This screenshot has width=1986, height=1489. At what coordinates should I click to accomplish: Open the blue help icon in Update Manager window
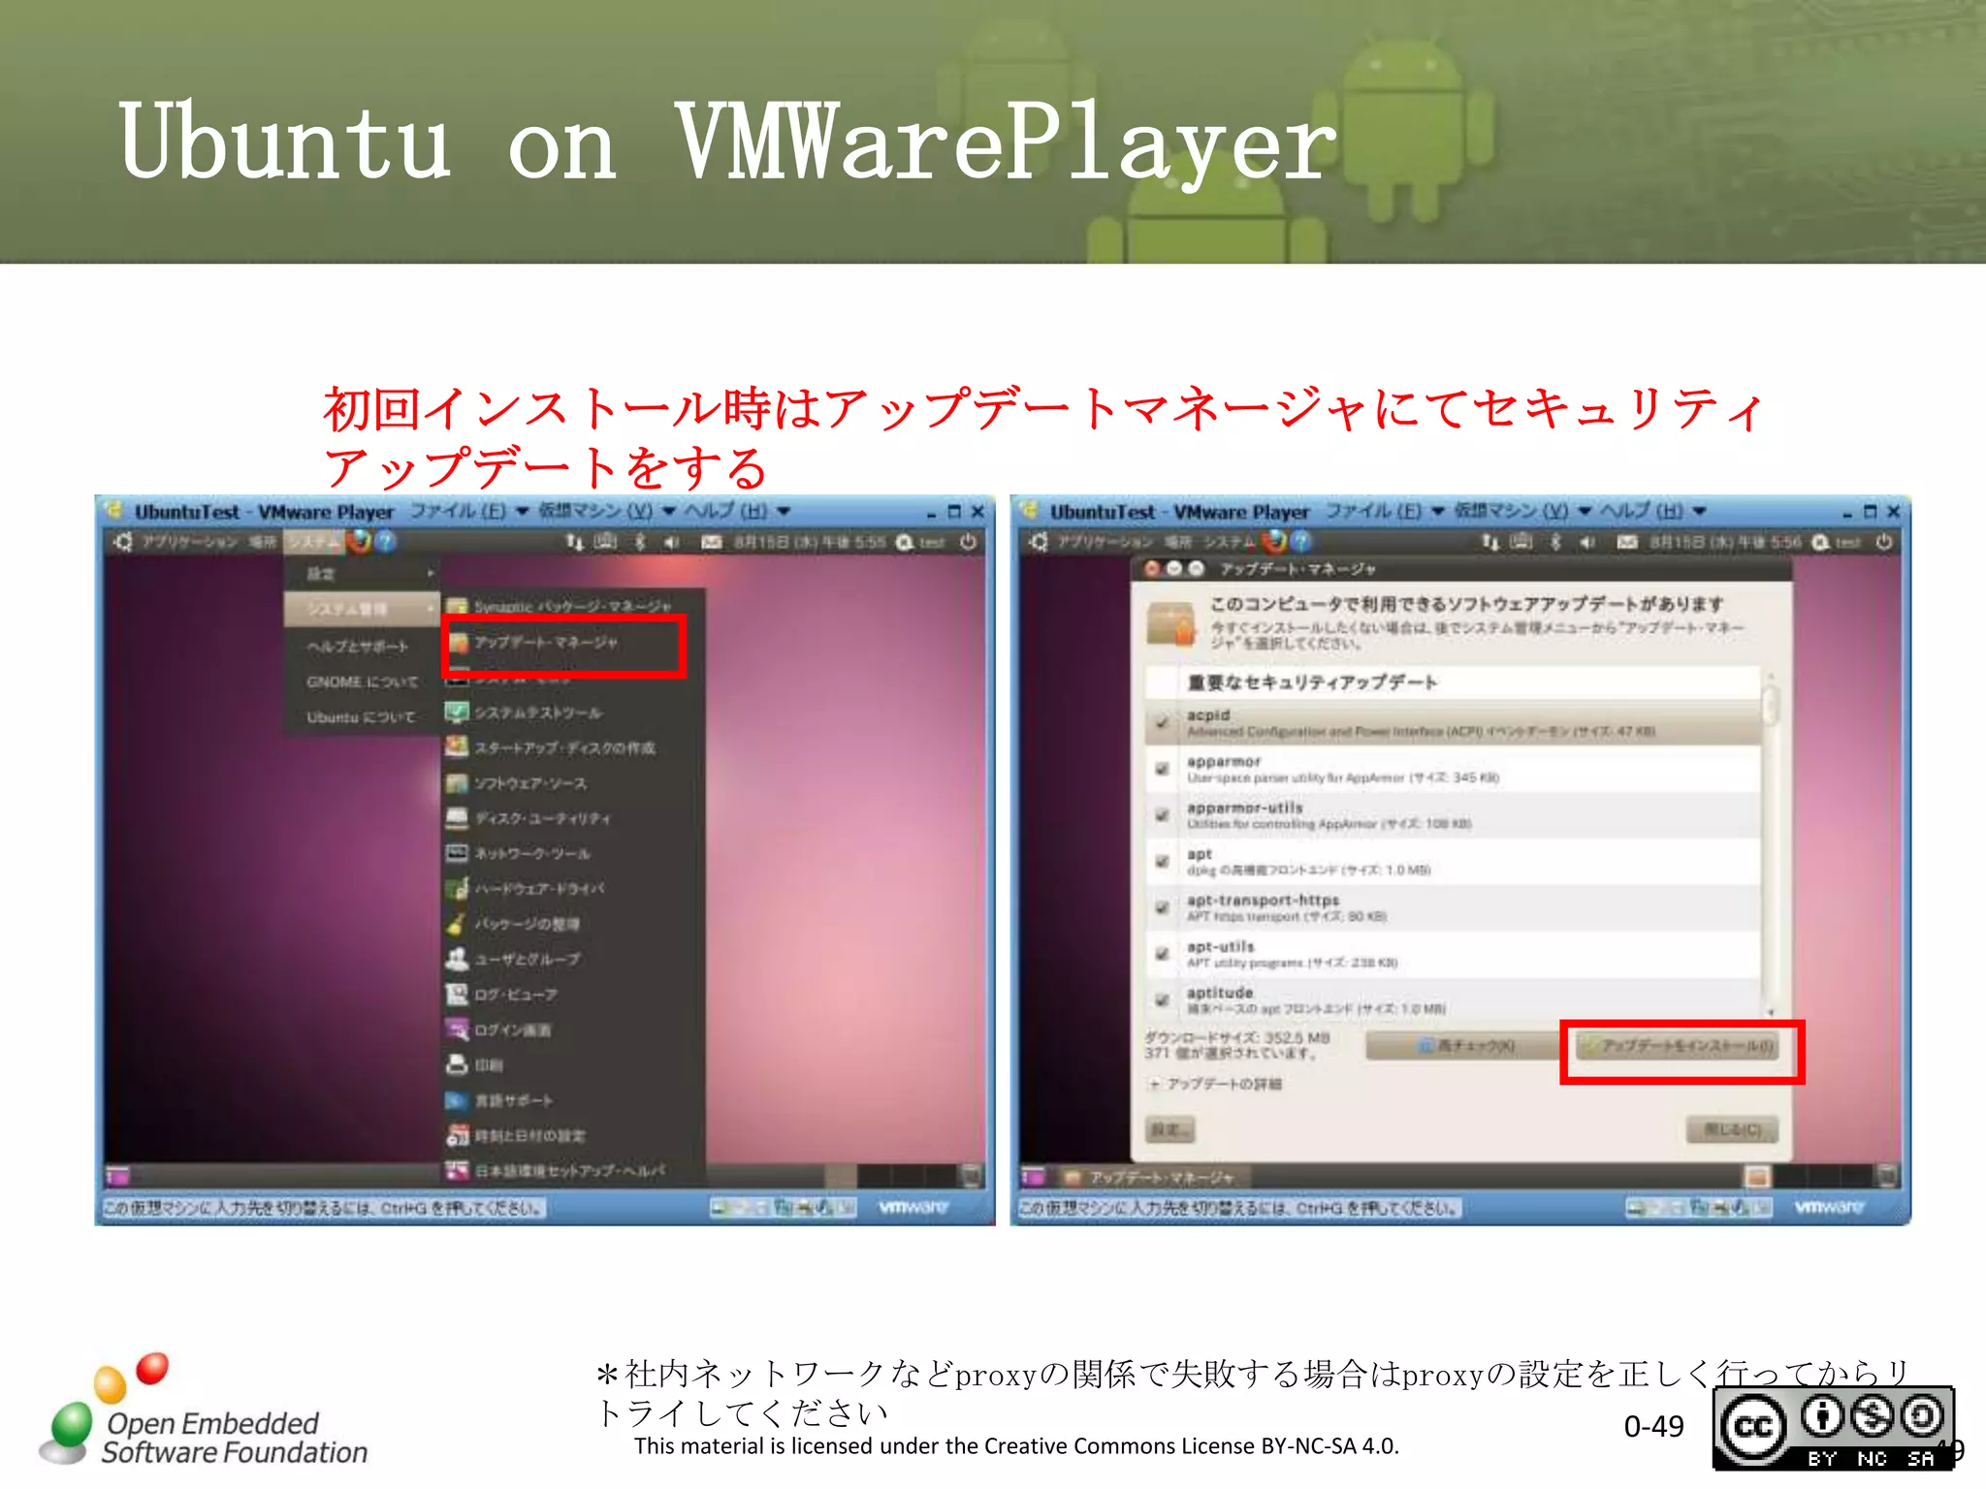pos(1301,541)
